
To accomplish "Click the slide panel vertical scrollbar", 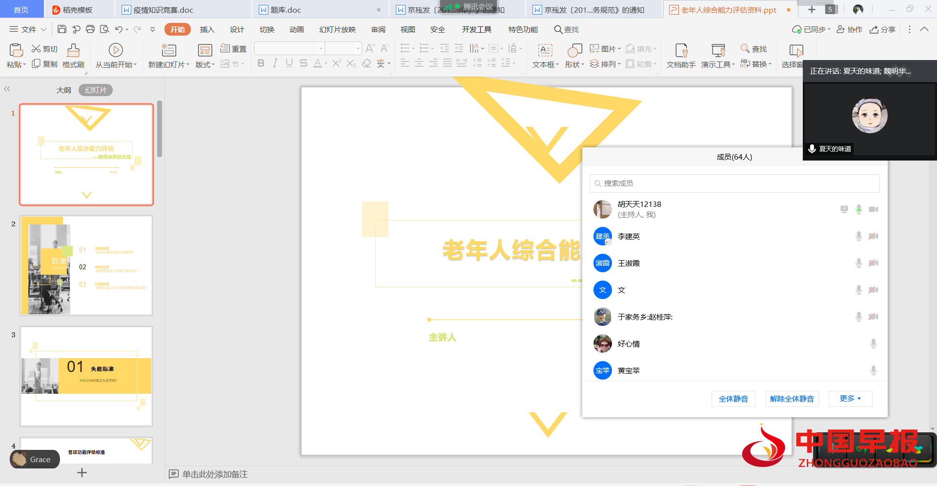I will 160,129.
